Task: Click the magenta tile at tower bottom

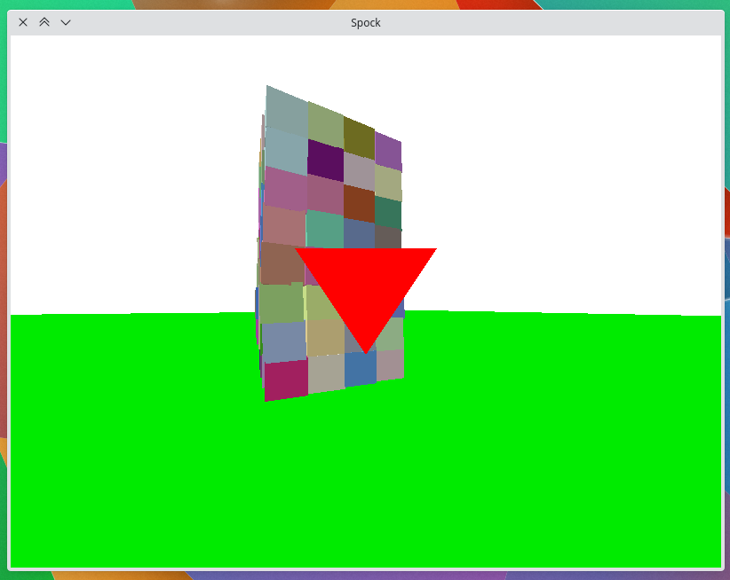Action: tap(286, 380)
